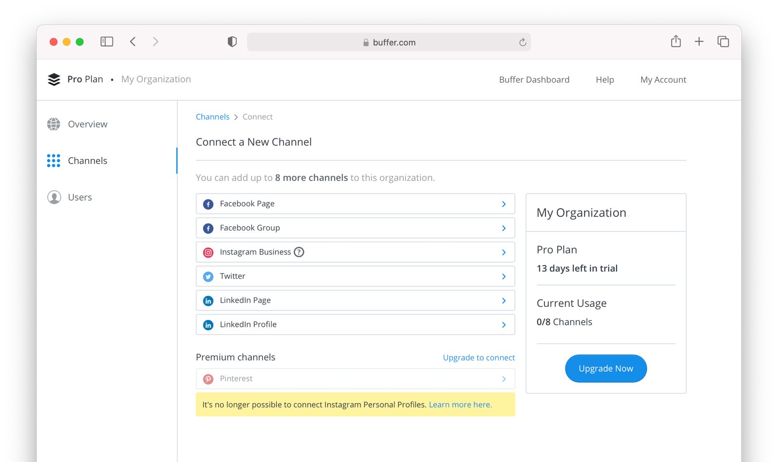Click the LinkedIn Profile icon
Screen dimensions: 778x462
[x=208, y=324]
